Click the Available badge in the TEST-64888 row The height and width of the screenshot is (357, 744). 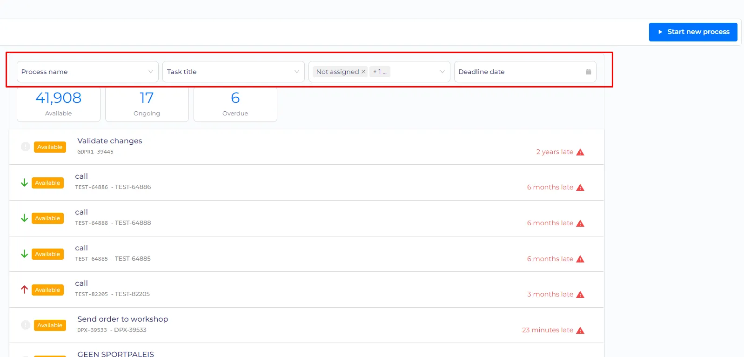click(47, 218)
